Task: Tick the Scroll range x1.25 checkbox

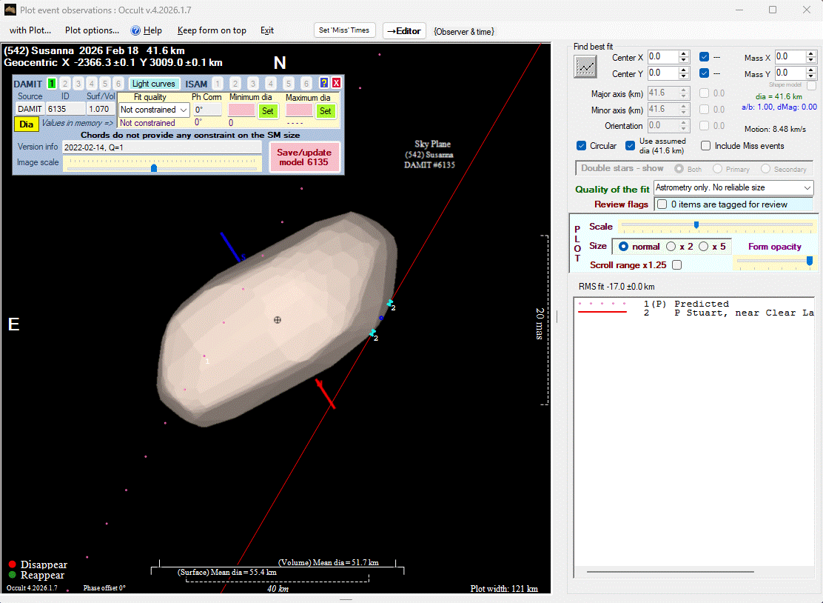Action: click(676, 265)
